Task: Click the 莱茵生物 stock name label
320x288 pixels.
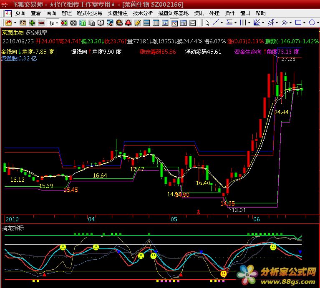Action: tap(13, 32)
